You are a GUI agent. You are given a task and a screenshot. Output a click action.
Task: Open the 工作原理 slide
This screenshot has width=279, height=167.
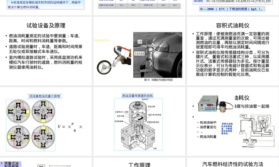tap(139, 162)
